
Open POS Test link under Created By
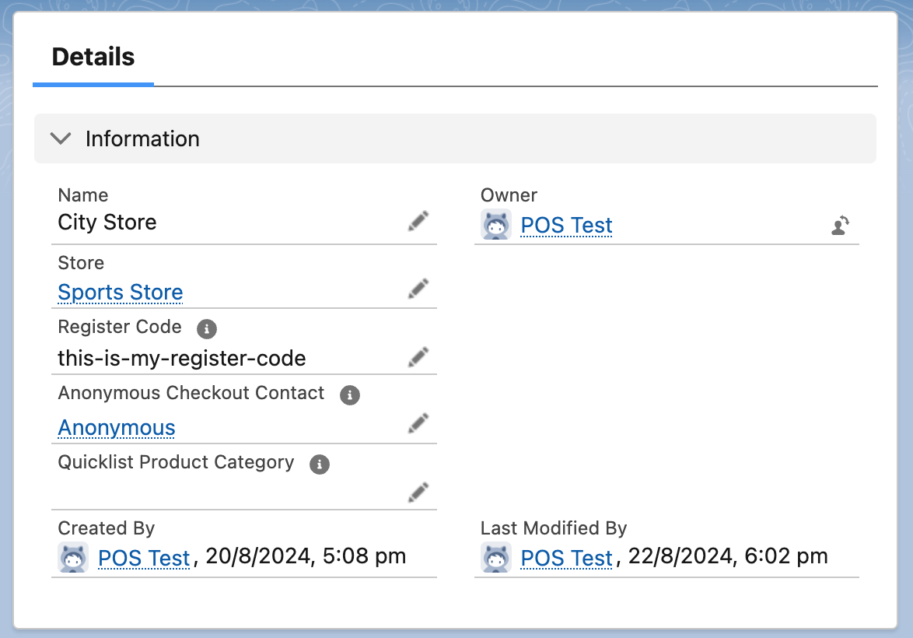144,558
